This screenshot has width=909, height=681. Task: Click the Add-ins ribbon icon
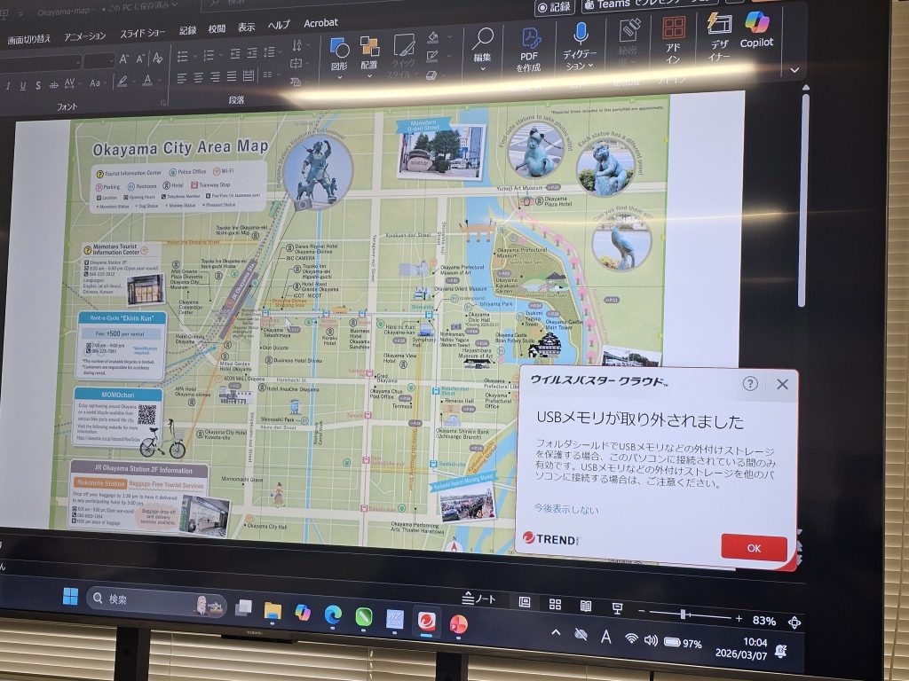[x=674, y=37]
